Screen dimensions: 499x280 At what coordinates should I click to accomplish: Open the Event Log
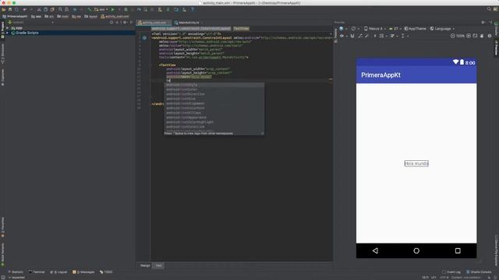click(451, 272)
